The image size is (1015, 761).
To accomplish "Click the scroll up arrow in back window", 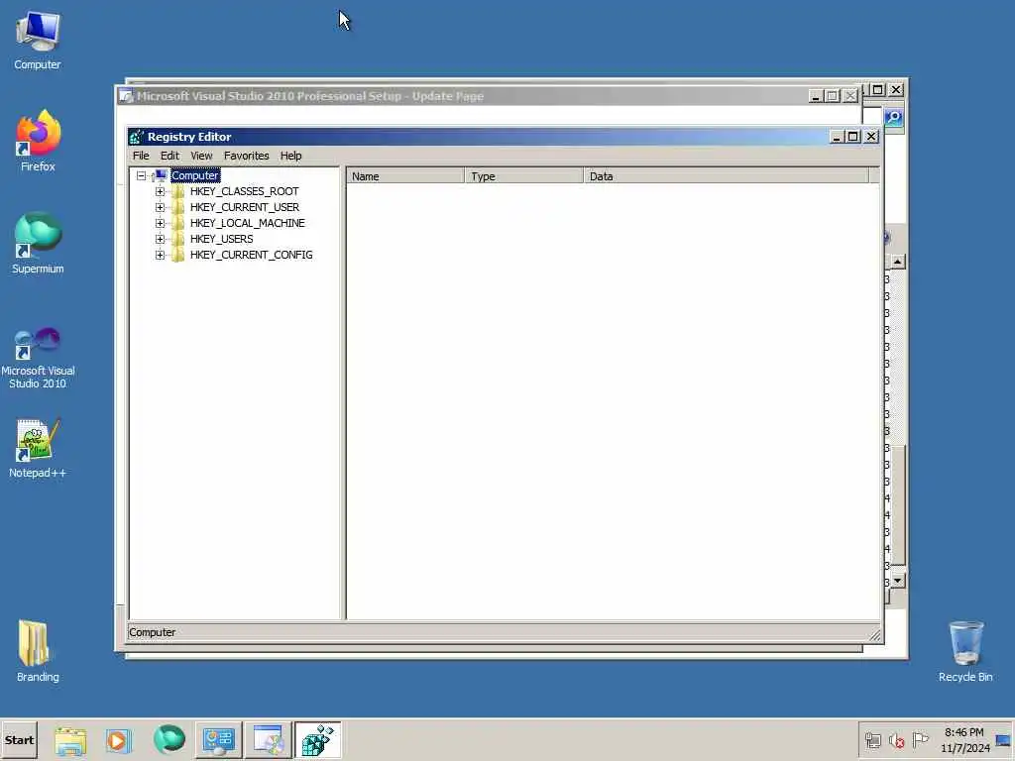I will coord(897,262).
